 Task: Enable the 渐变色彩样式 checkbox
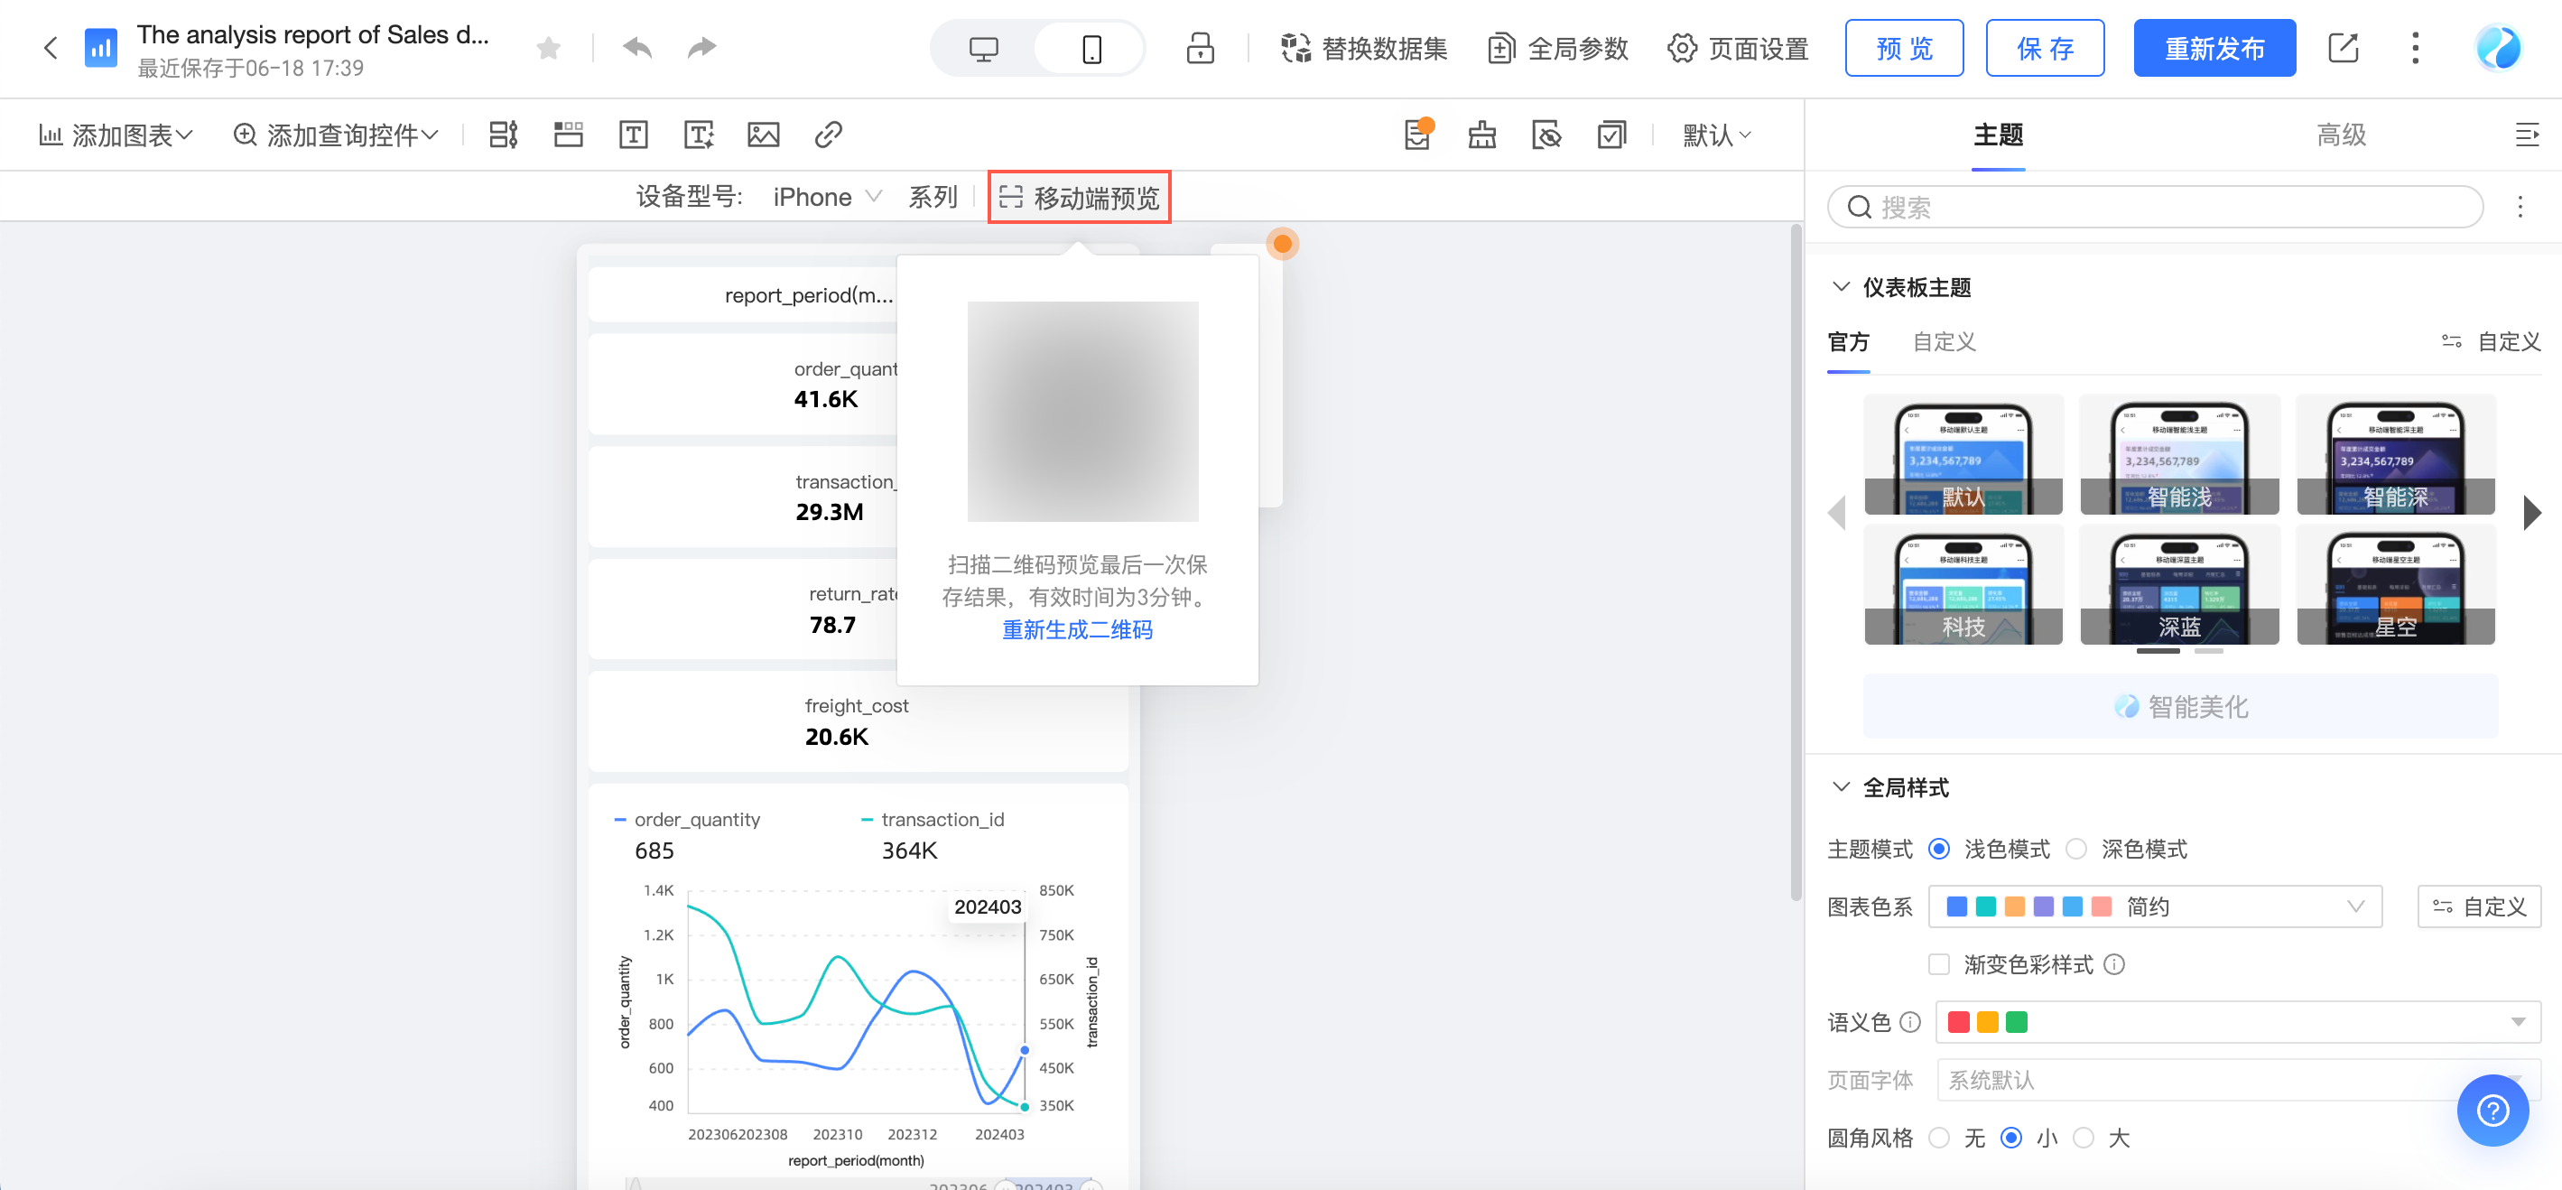(x=1938, y=964)
